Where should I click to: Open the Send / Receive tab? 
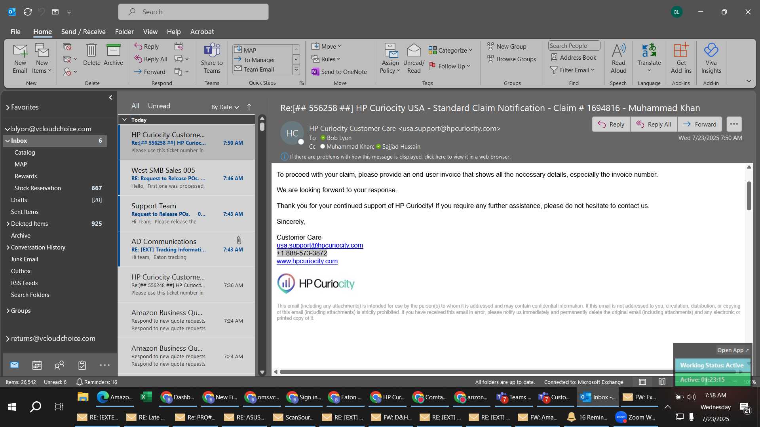click(x=83, y=32)
